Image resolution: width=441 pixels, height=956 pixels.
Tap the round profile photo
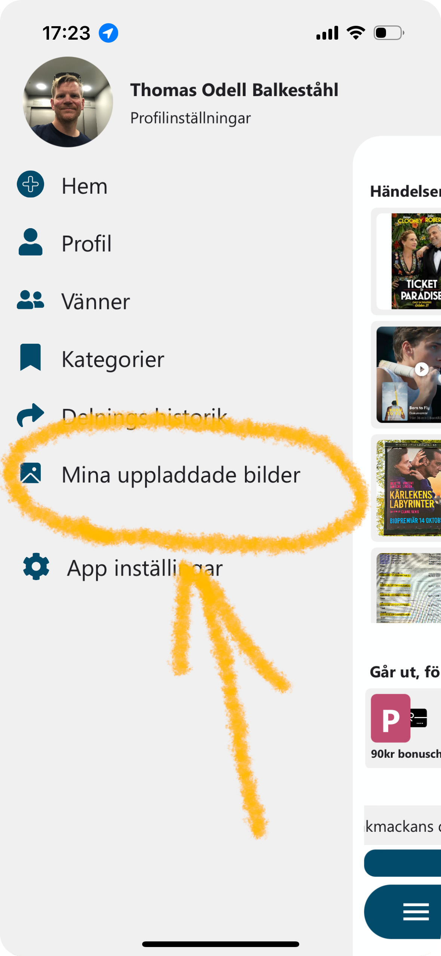(x=68, y=102)
